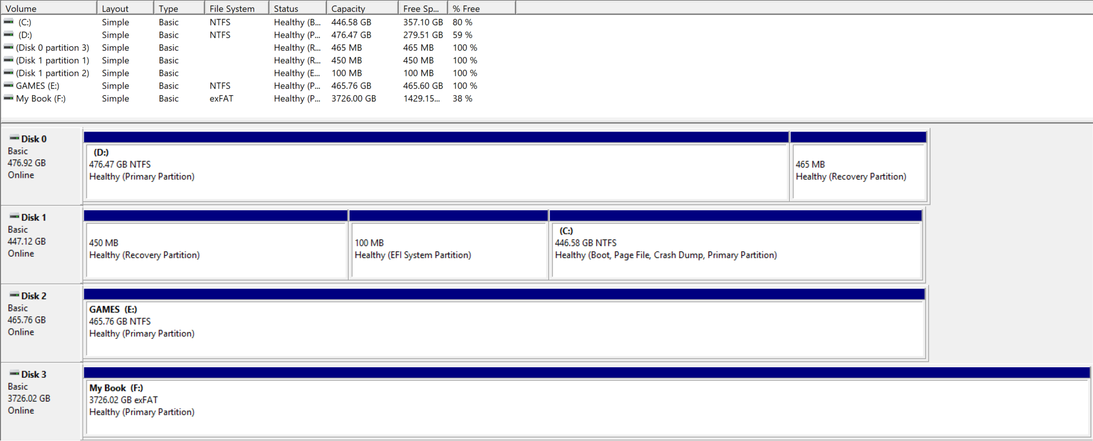Screen dimensions: 1093x441
Task: Select the 465 MB Recovery Partition on Disk 0
Action: [x=858, y=172]
